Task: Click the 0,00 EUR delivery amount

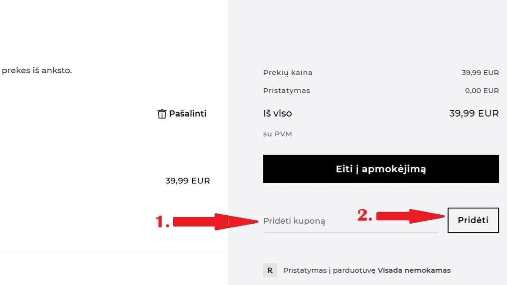Action: pyautogui.click(x=482, y=90)
